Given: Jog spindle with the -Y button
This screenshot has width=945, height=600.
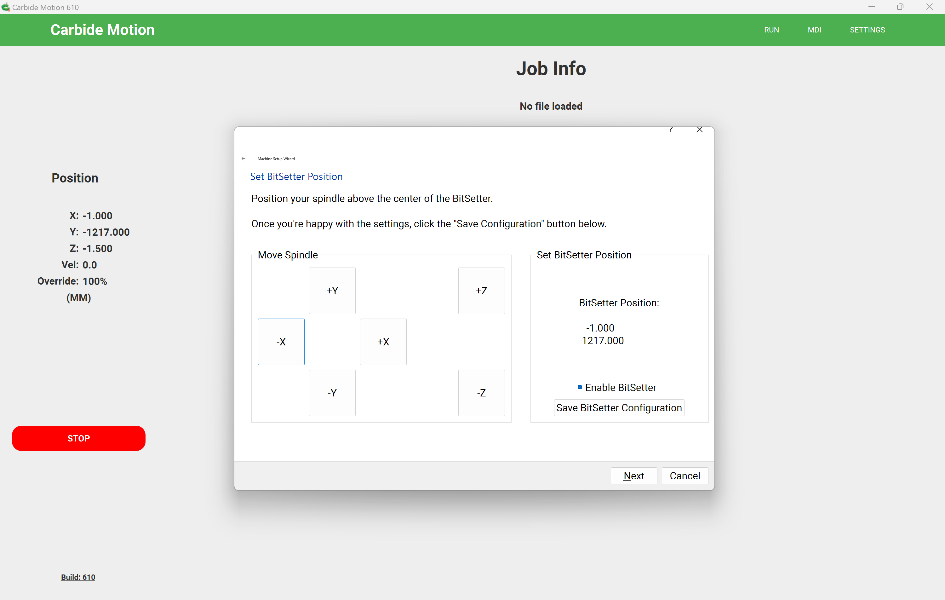Looking at the screenshot, I should click(332, 393).
